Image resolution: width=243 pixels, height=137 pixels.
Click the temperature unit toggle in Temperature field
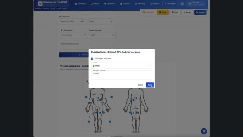(x=85, y=35)
